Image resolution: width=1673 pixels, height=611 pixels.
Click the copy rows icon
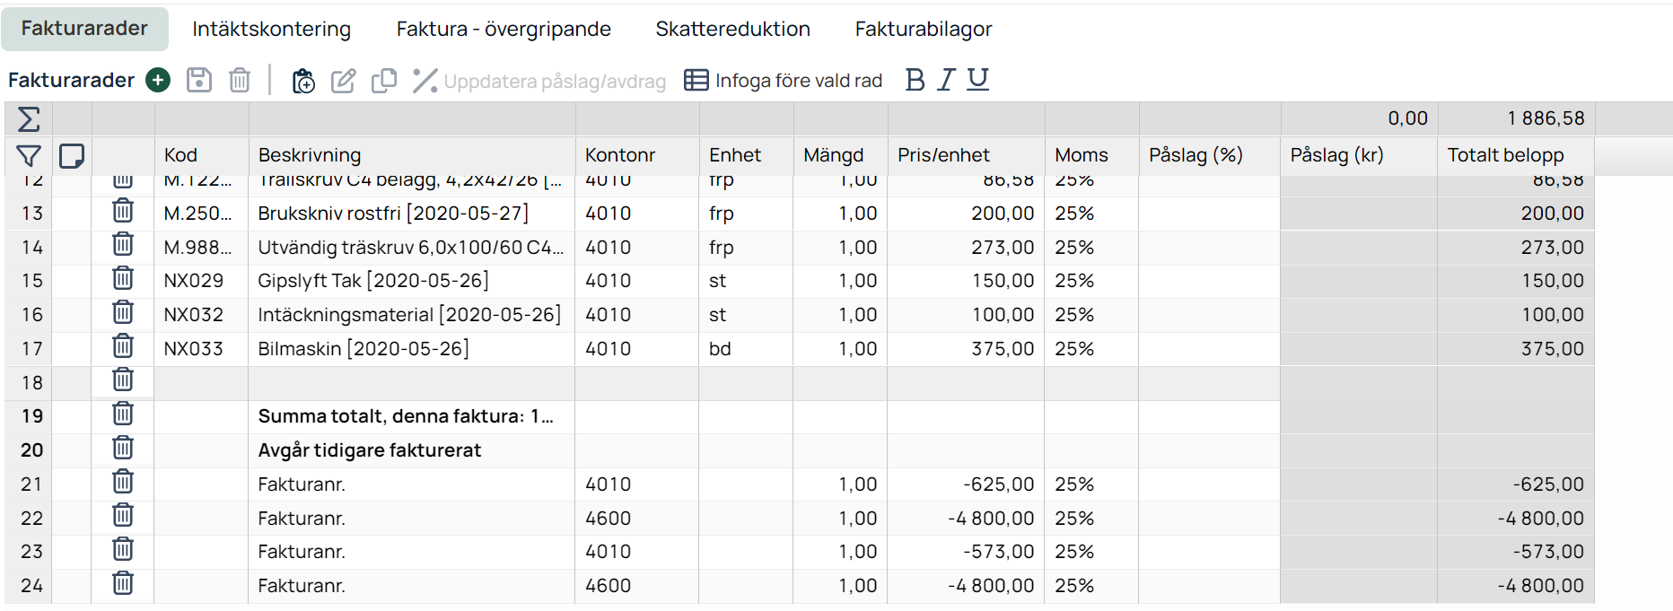point(384,81)
